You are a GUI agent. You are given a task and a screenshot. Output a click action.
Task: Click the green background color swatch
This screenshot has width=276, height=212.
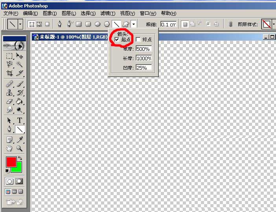click(19, 169)
